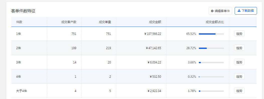View 趋势 for the 1件 row

point(239,34)
